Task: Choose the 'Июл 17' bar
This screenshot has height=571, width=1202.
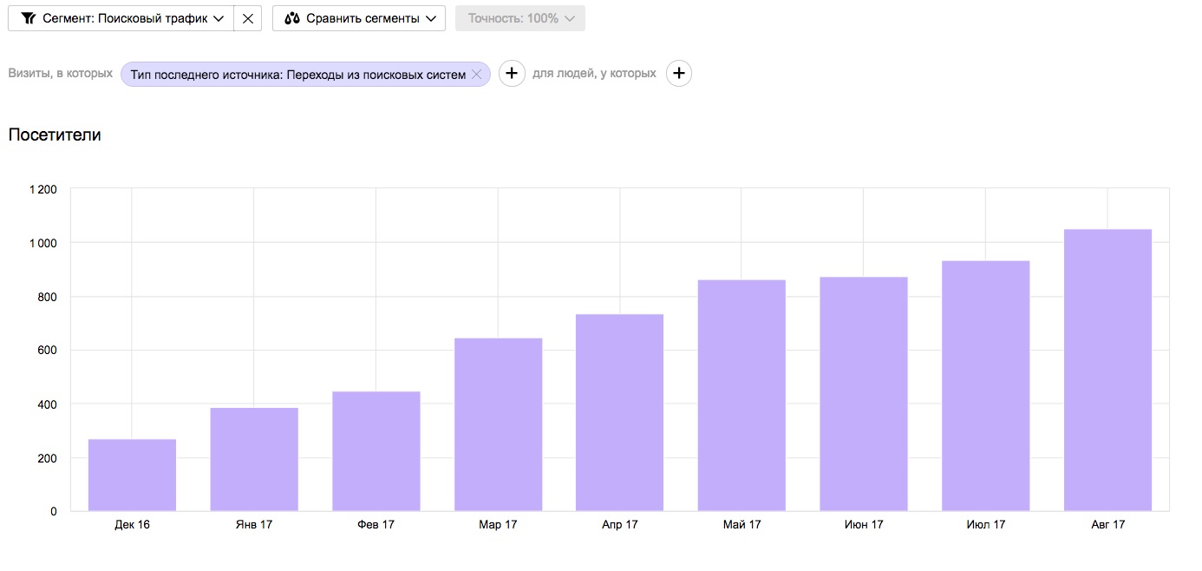Action: click(x=986, y=385)
